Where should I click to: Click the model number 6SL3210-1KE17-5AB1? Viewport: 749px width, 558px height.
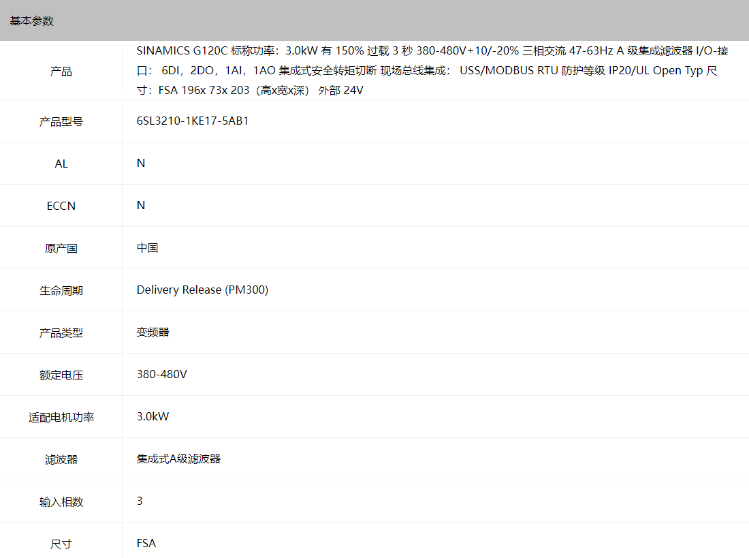pos(193,121)
